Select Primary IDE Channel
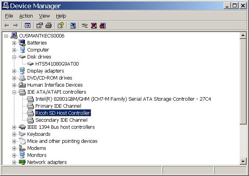The height and width of the screenshot is (176, 249). (58, 106)
